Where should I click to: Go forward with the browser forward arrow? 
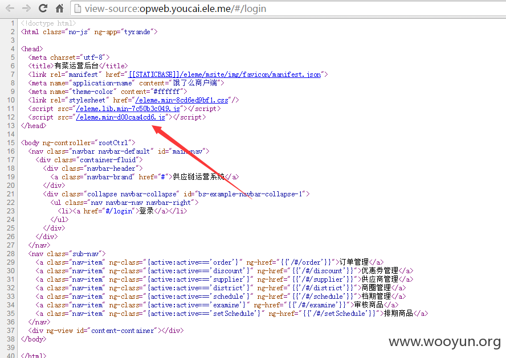tap(26, 9)
